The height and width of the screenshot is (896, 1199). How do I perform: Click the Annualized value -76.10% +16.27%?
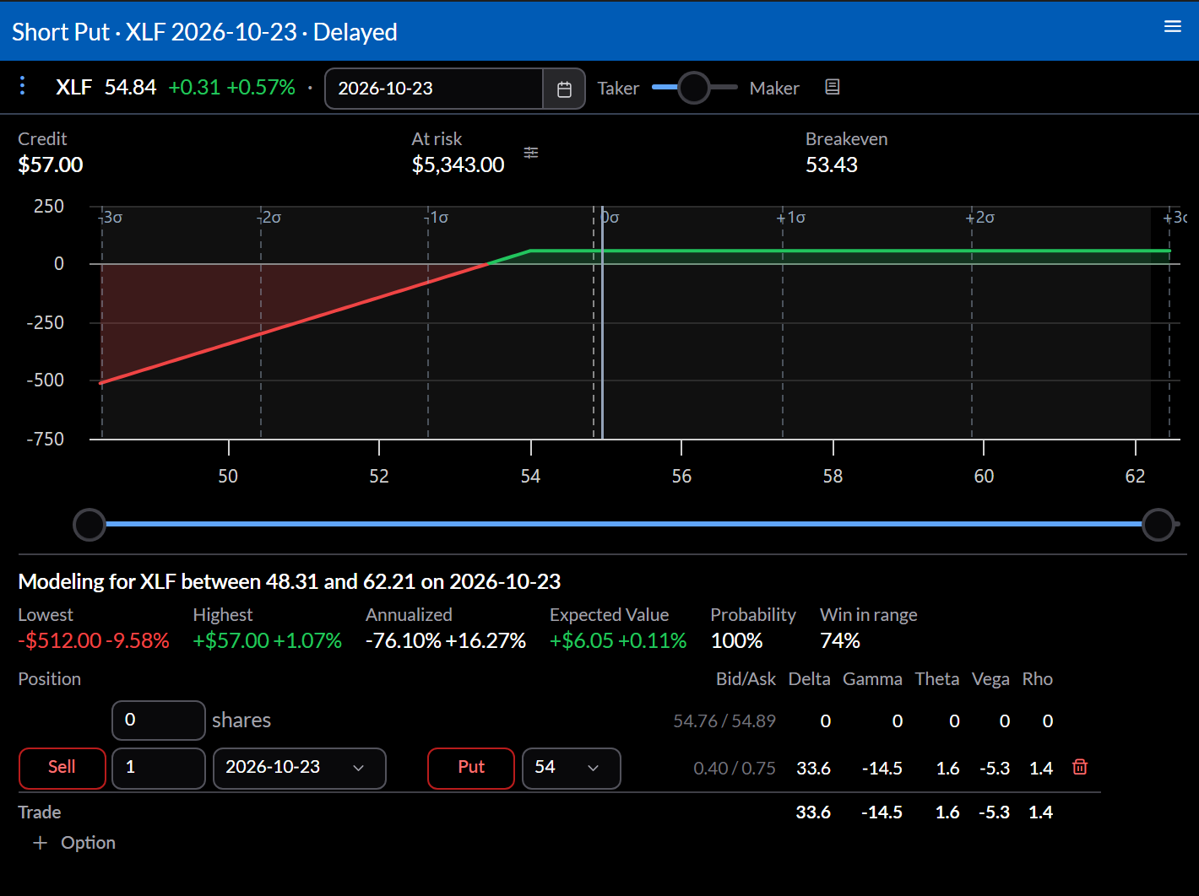pyautogui.click(x=446, y=641)
